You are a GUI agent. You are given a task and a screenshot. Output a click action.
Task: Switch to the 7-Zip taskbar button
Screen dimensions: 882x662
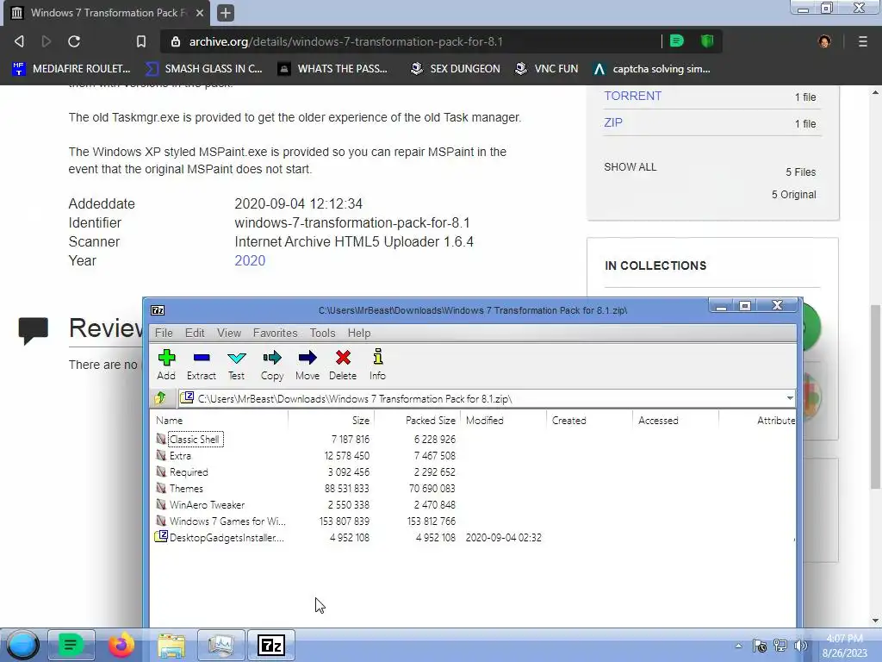pos(271,645)
